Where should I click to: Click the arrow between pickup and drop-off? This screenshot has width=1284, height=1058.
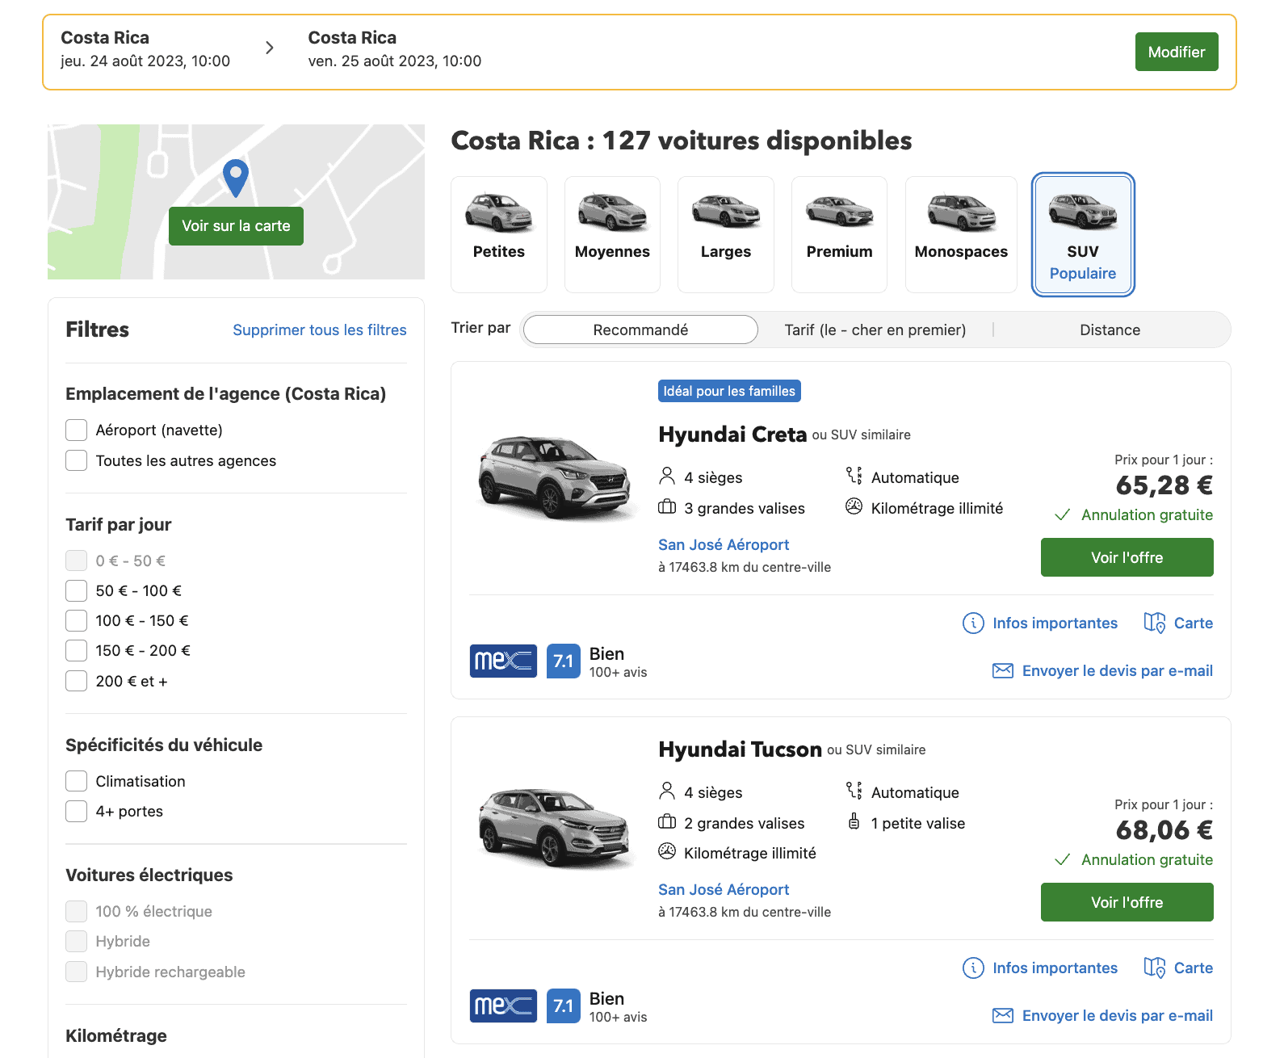point(270,48)
